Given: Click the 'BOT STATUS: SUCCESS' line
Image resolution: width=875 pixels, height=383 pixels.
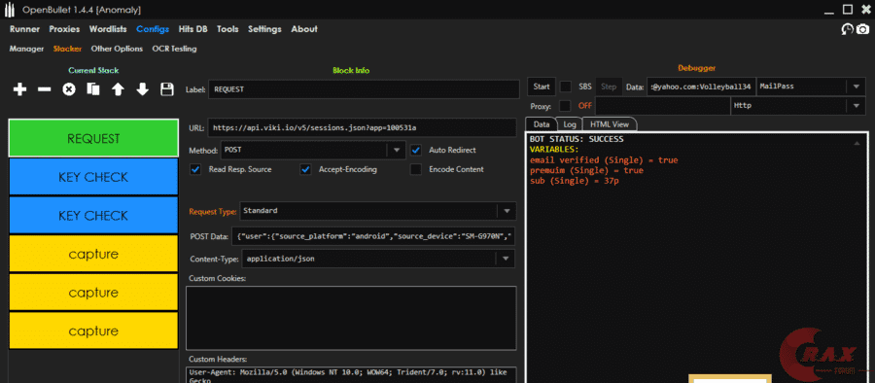Looking at the screenshot, I should click(x=577, y=139).
